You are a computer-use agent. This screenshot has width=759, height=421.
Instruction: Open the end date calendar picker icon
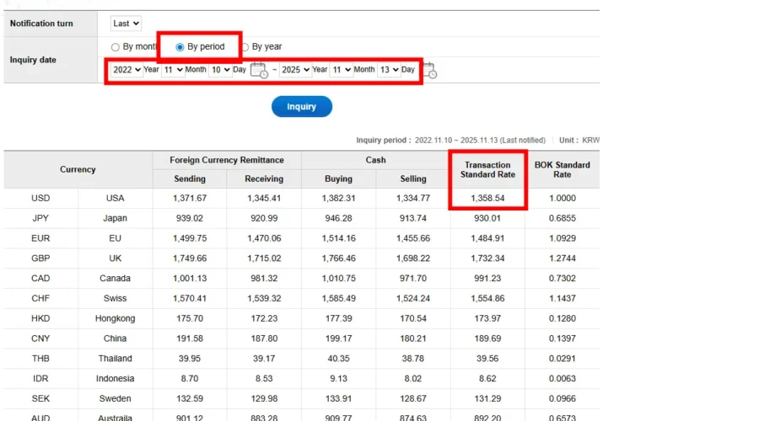click(429, 71)
